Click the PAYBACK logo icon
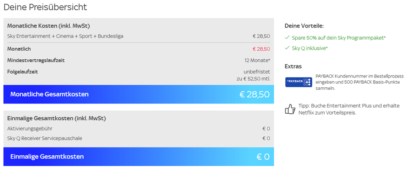The width and height of the screenshot is (412, 173). tap(298, 82)
